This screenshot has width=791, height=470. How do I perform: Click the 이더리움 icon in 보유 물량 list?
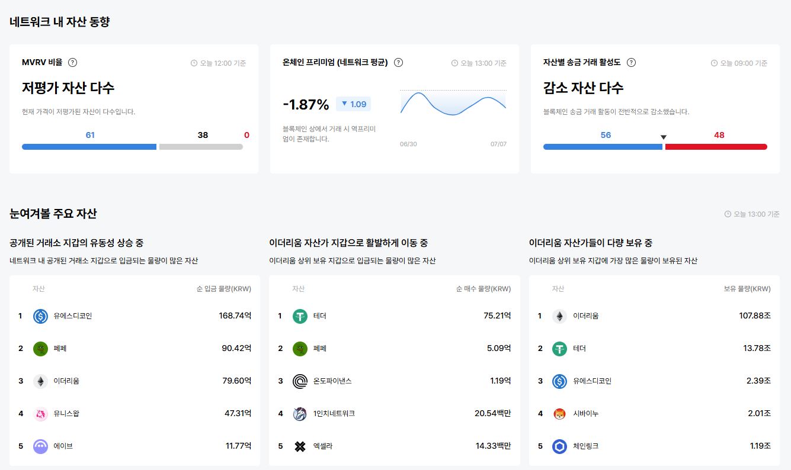(560, 316)
